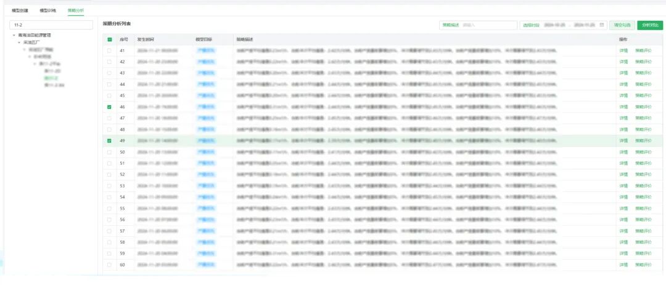This screenshot has width=666, height=307.
Task: Click the green 分析对比 button
Action: point(650,25)
